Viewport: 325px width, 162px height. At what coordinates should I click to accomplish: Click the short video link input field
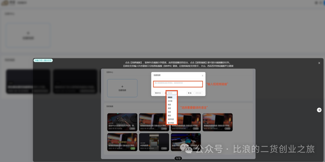(178, 84)
